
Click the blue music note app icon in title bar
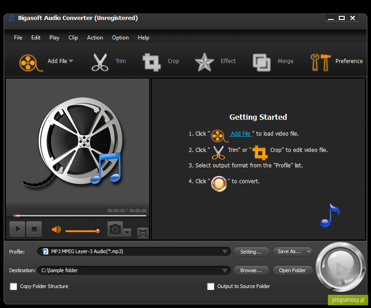point(11,18)
